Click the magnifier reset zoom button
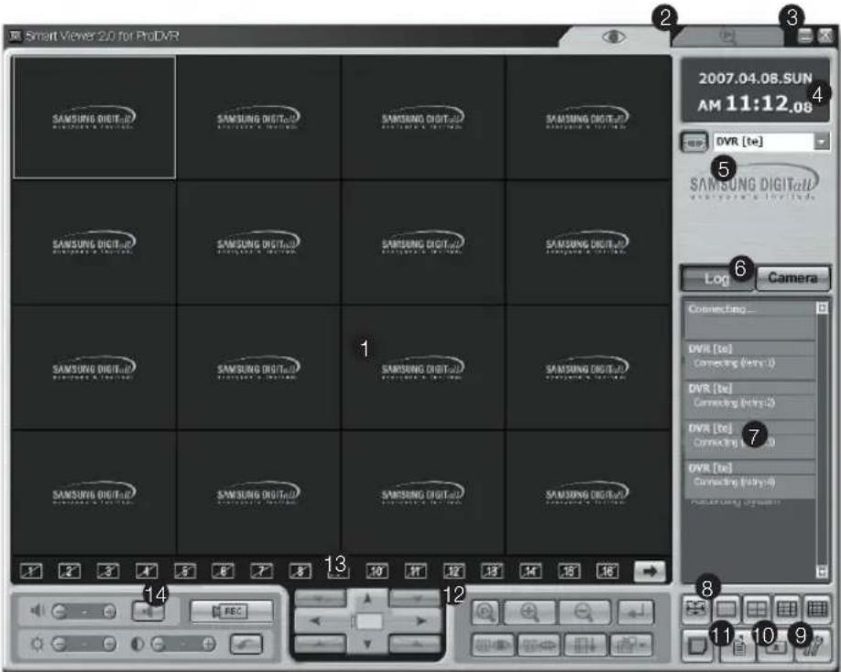 pos(486,612)
